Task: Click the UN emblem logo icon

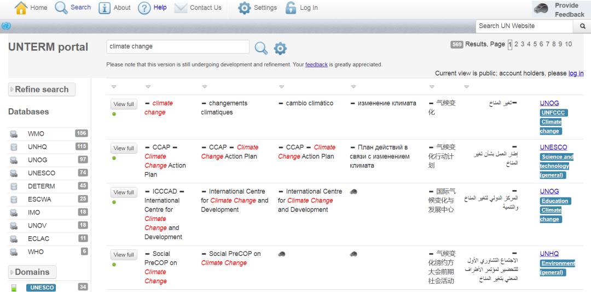Action: coord(6,26)
